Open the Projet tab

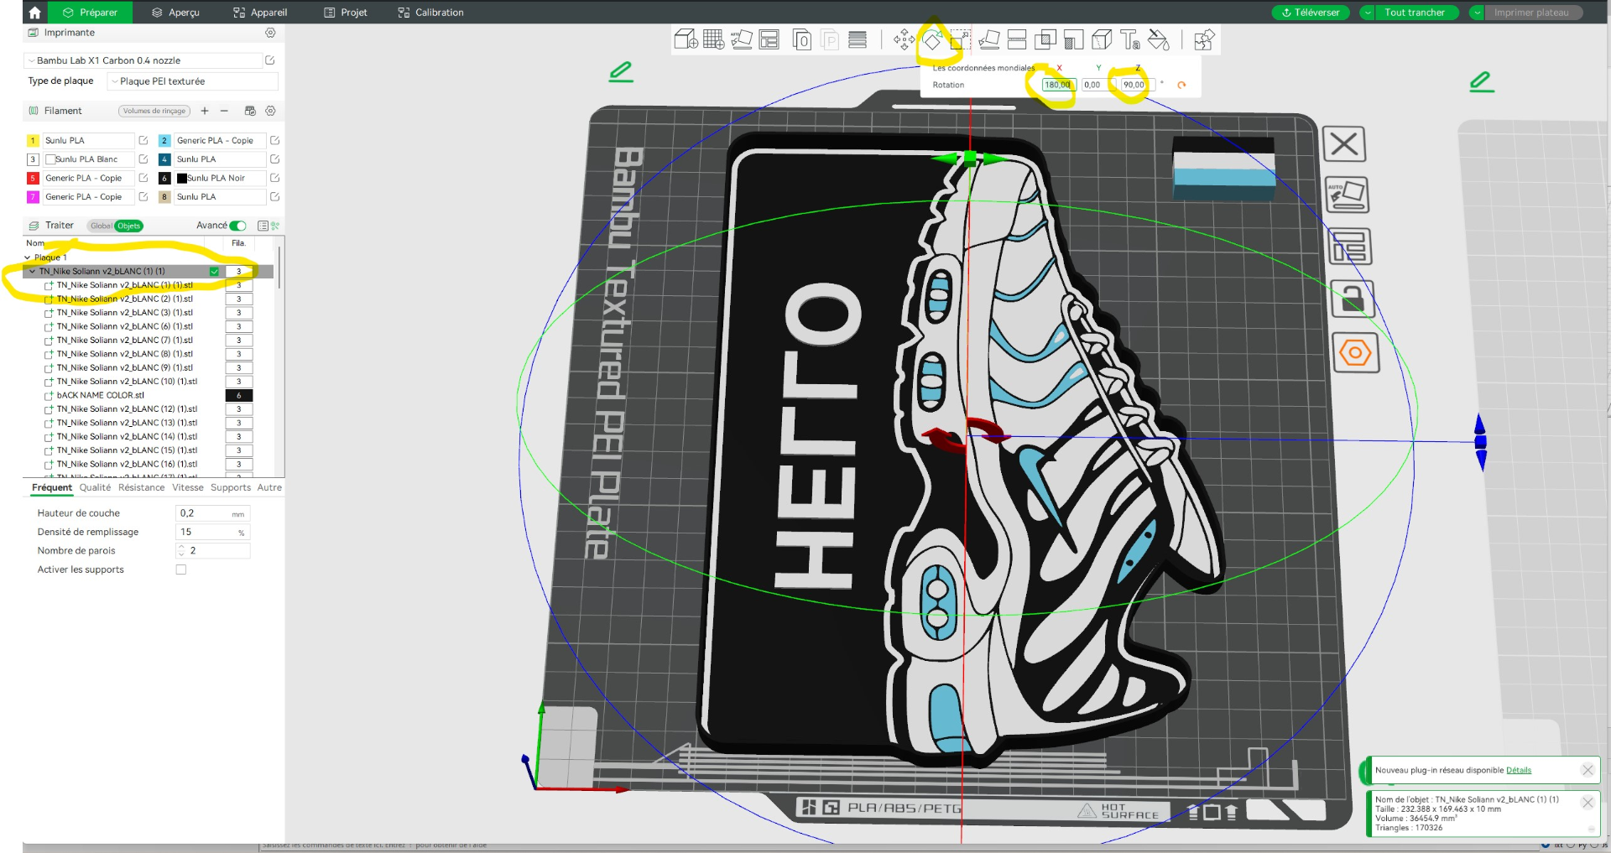(346, 13)
